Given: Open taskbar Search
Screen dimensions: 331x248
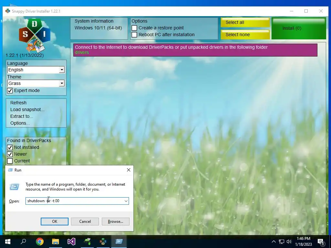Looking at the screenshot, I should tap(23, 242).
